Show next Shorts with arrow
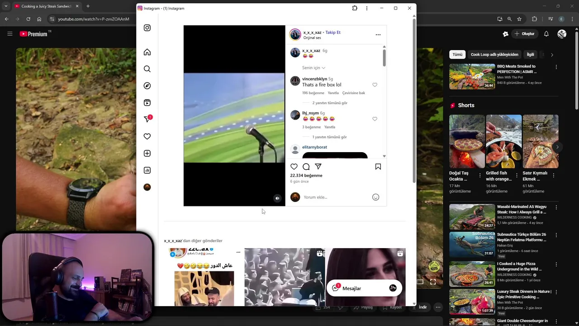The height and width of the screenshot is (326, 579). click(557, 147)
